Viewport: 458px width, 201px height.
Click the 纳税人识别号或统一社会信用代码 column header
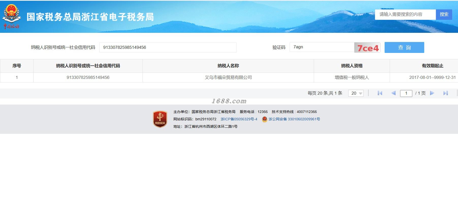click(x=88, y=66)
